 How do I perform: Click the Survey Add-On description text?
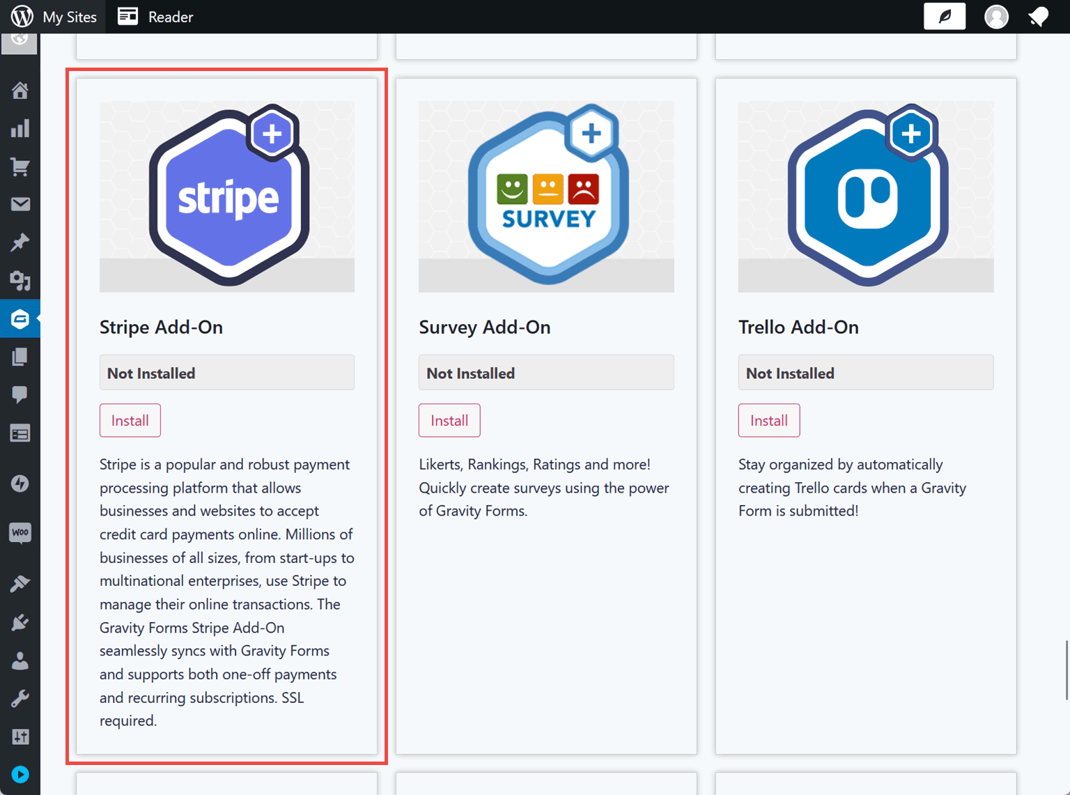pyautogui.click(x=544, y=488)
